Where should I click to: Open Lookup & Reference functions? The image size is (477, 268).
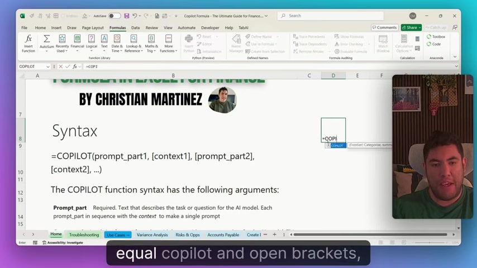click(x=133, y=44)
